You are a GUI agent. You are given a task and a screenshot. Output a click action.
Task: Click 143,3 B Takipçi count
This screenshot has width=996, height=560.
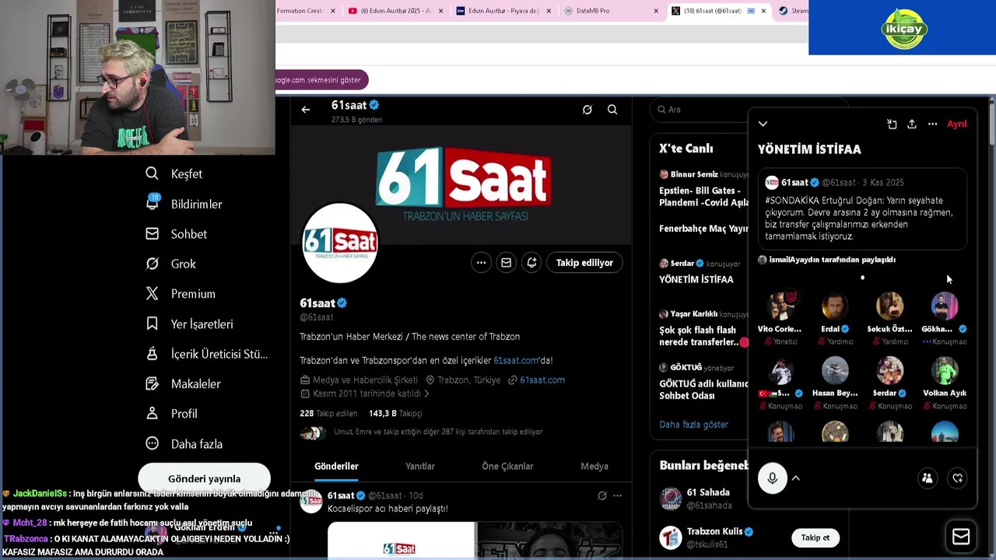395,414
